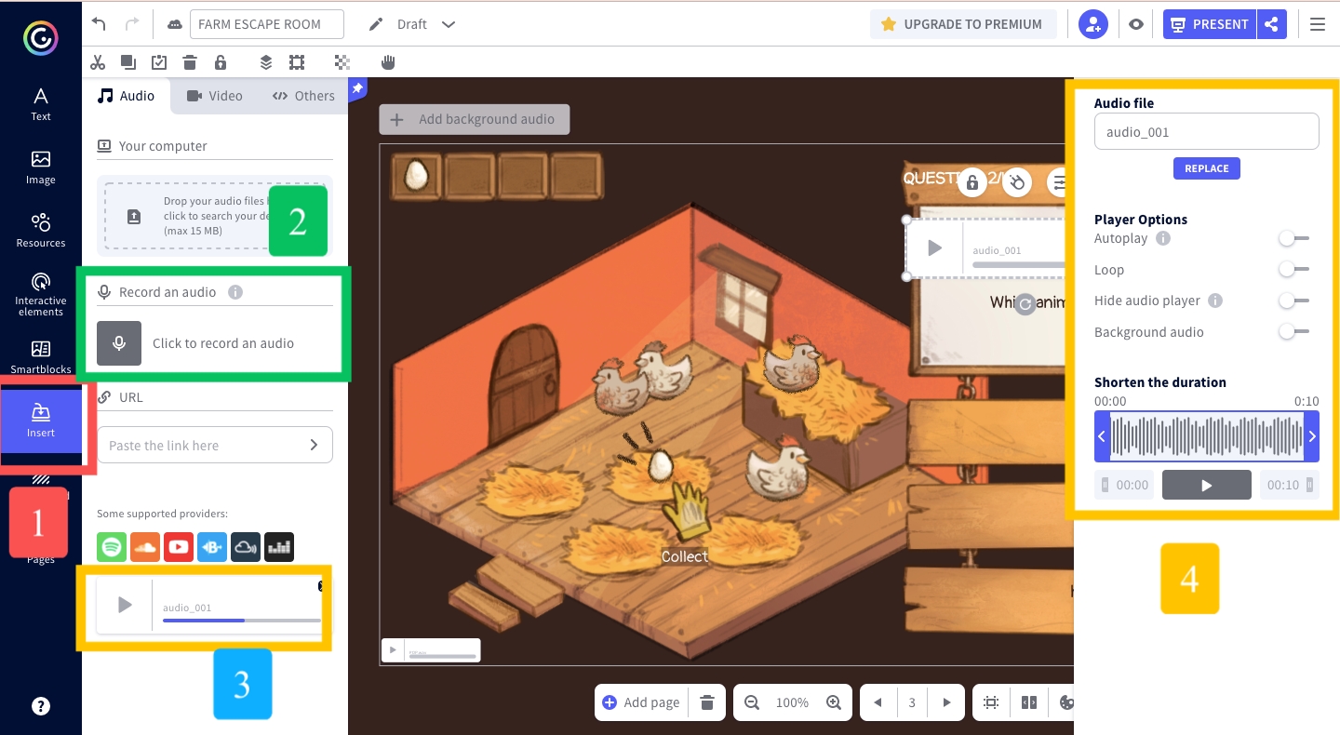Go to the next page arrow
1340x735 pixels.
pyautogui.click(x=946, y=702)
